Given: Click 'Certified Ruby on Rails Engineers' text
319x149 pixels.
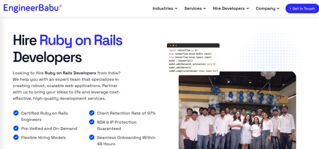Looking at the screenshot, I should (45, 116).
